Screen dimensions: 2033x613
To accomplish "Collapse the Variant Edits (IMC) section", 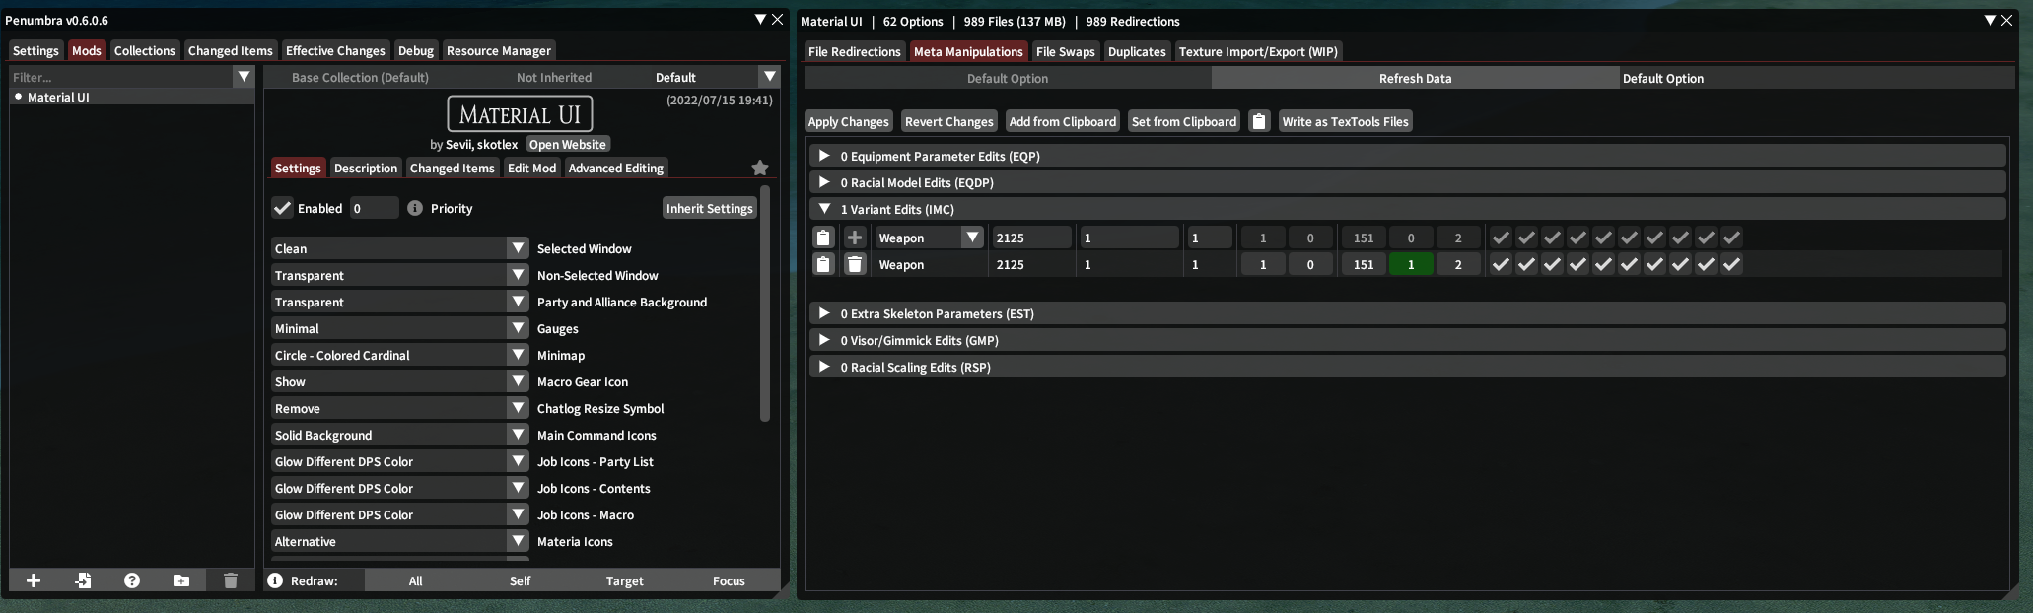I will click(x=1407, y=209).
